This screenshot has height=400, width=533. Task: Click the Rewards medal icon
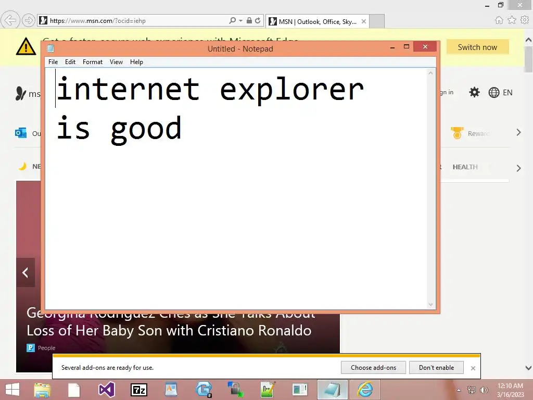(457, 133)
